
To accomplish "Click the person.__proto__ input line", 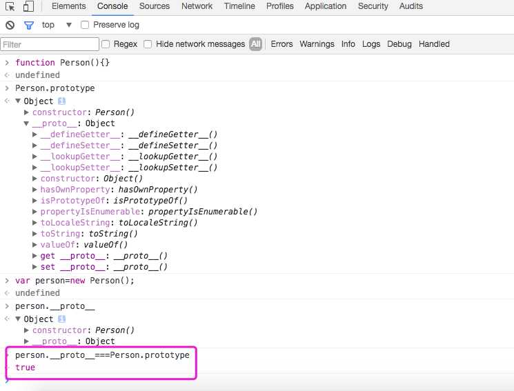I will tap(55, 306).
